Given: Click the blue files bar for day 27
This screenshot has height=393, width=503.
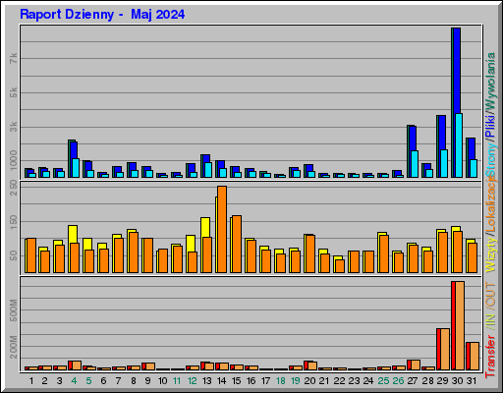Looking at the screenshot, I should [x=413, y=138].
